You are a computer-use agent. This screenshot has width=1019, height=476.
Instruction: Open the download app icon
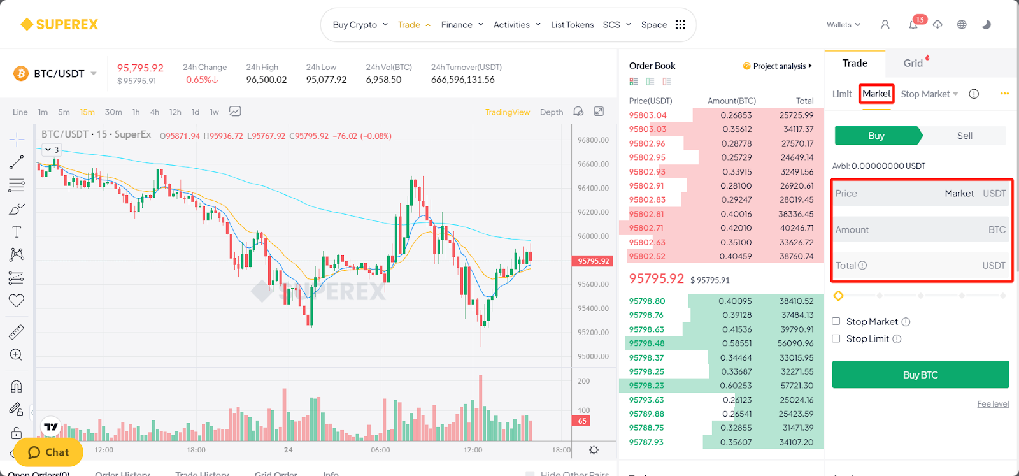pyautogui.click(x=937, y=24)
